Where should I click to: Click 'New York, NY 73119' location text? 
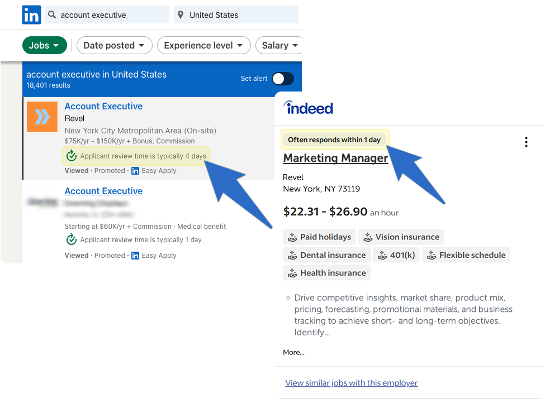point(321,189)
